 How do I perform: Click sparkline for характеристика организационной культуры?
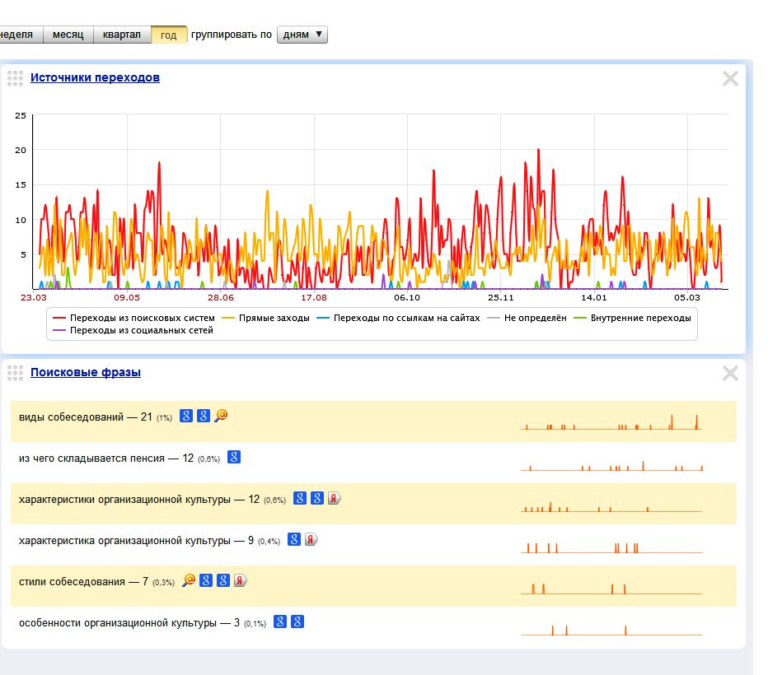[611, 547]
